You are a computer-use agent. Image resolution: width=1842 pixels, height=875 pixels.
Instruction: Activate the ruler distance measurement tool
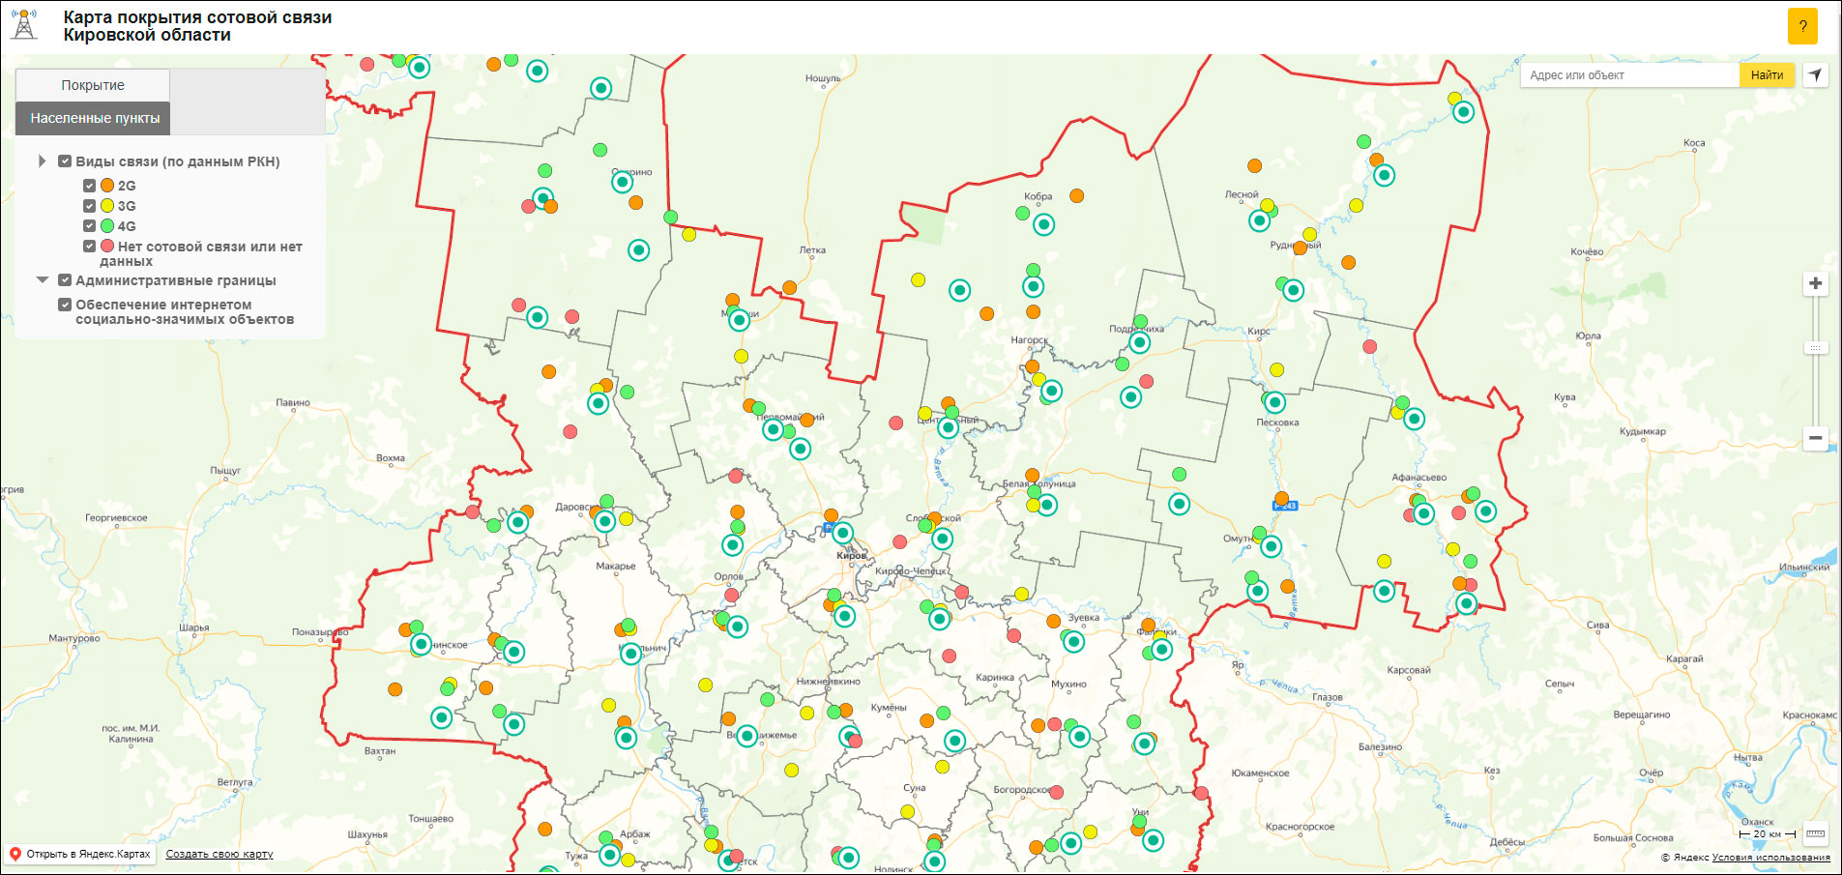1815,833
